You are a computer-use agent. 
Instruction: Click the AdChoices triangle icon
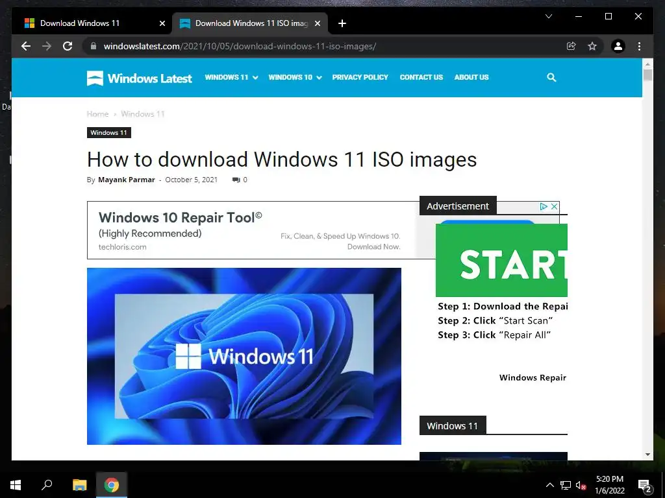click(x=544, y=207)
